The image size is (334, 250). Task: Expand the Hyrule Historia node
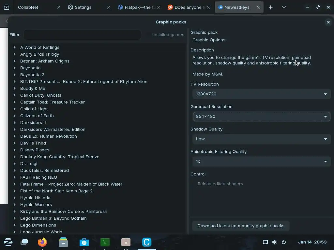14,198
